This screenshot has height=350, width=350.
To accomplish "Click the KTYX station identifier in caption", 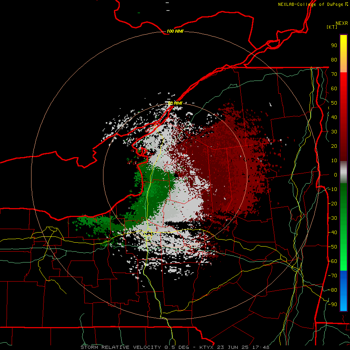I will [207, 347].
